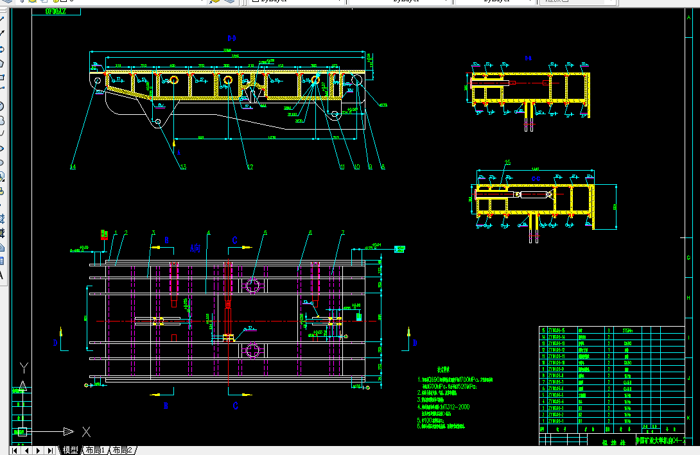Select the Gradient fill tool

pos(1,233)
